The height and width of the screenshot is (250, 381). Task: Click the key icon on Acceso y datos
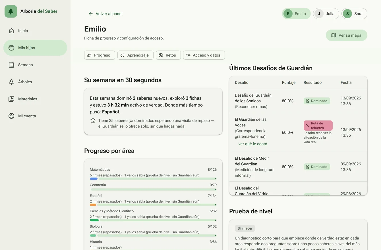[188, 55]
